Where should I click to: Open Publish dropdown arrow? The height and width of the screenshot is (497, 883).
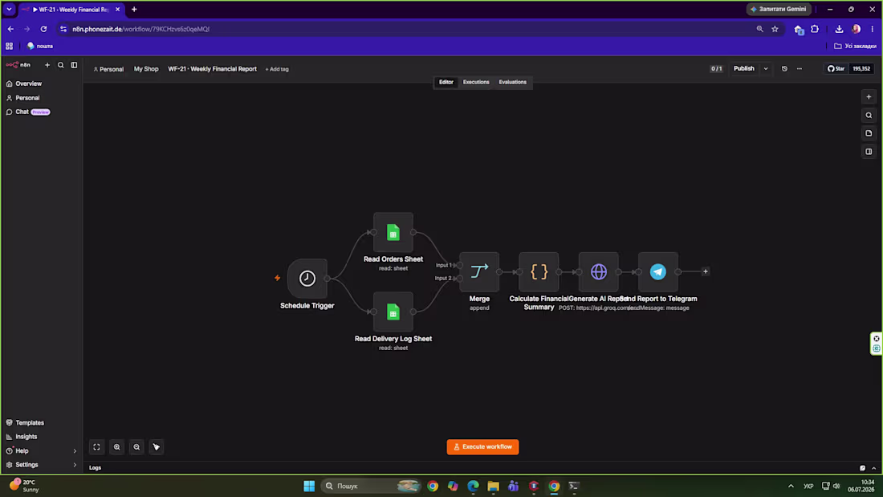point(765,69)
